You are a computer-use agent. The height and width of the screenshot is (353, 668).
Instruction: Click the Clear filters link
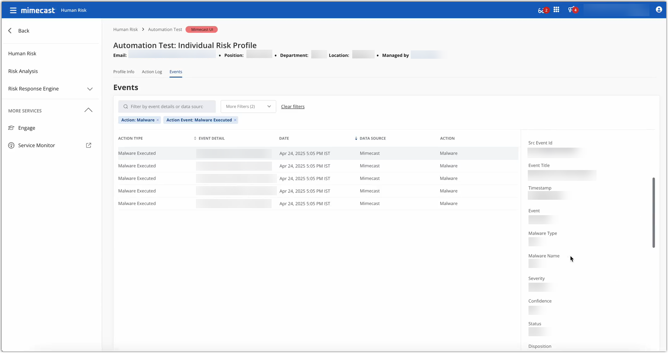pyautogui.click(x=293, y=107)
